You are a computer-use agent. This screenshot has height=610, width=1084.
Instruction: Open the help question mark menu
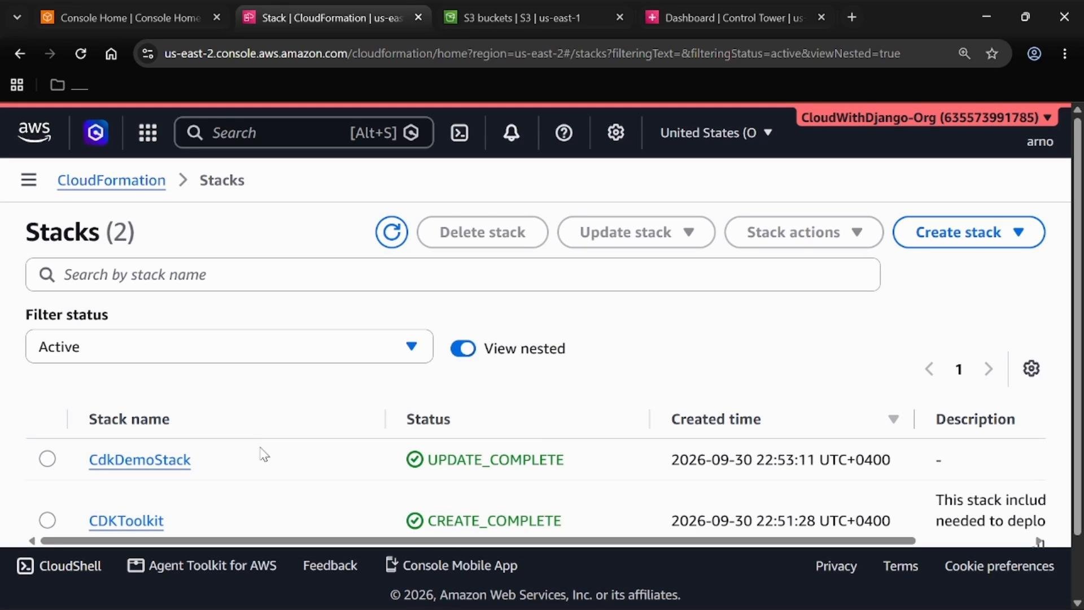tap(563, 133)
